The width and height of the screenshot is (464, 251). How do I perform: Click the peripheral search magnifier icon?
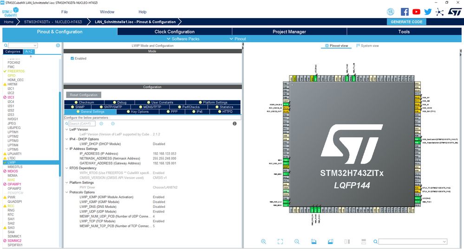tap(6, 45)
